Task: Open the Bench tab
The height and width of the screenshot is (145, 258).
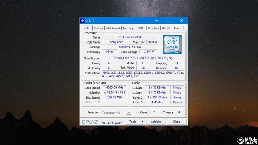Action: click(166, 28)
